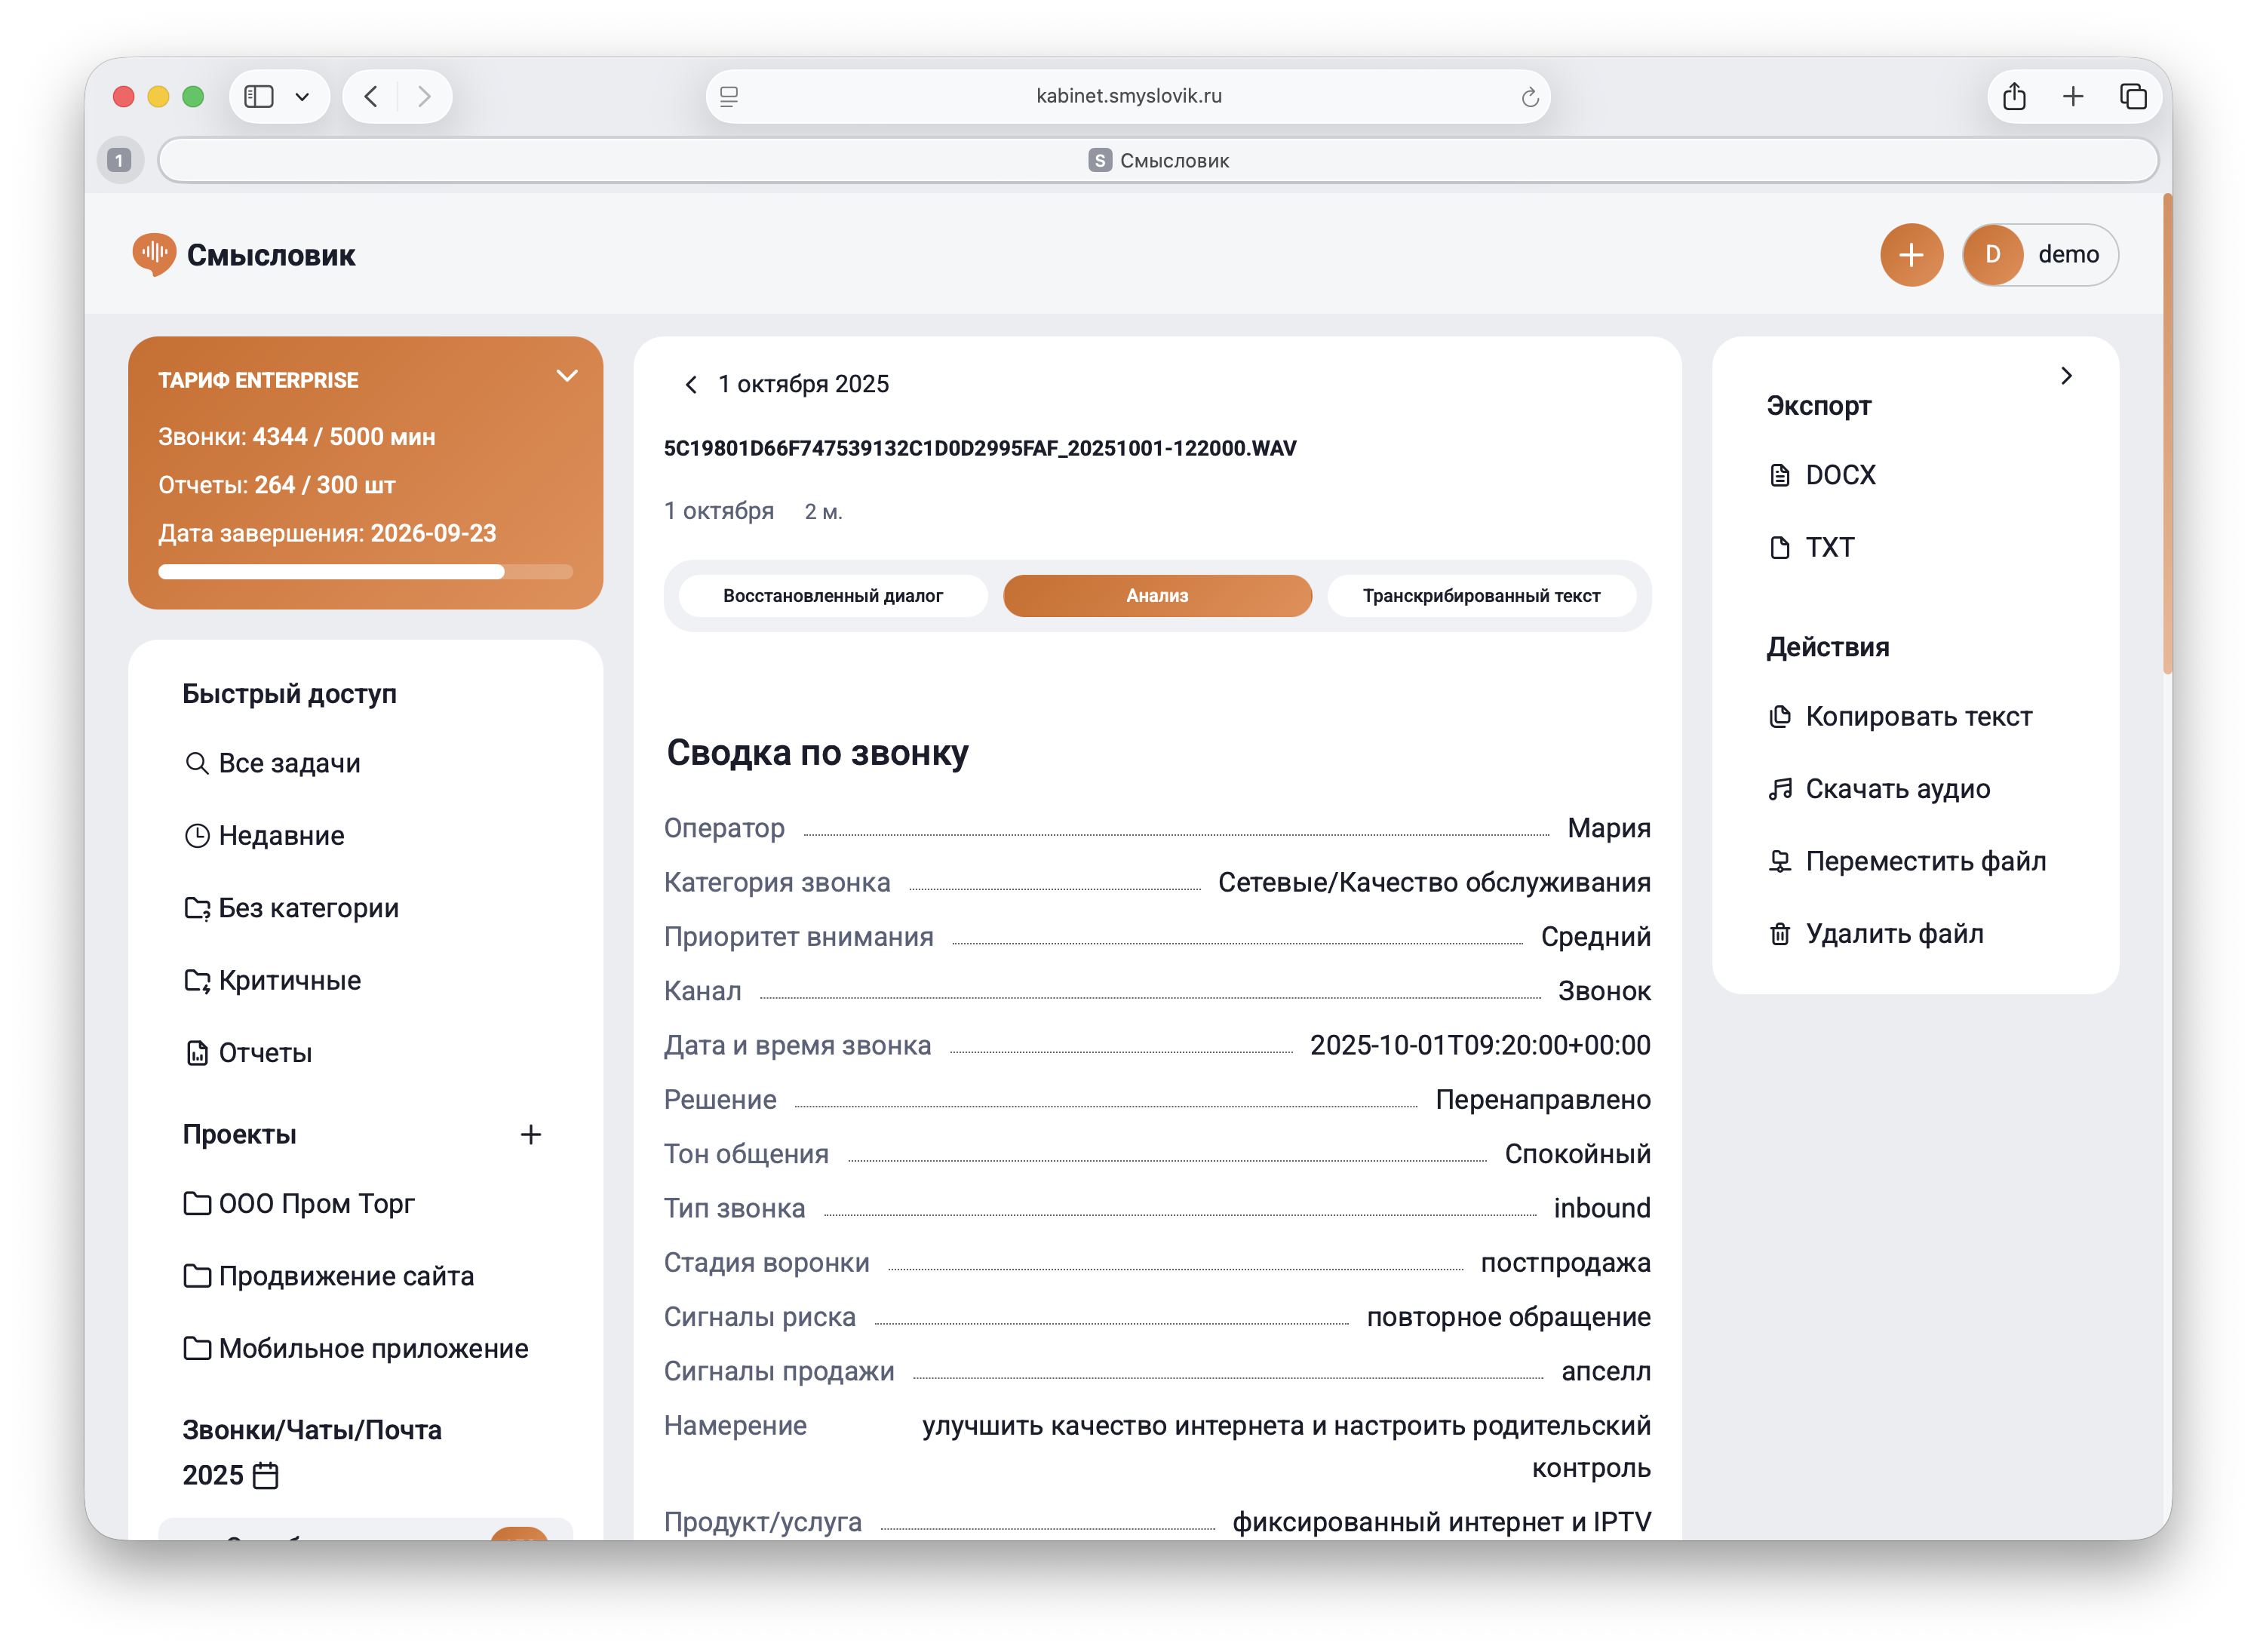The width and height of the screenshot is (2257, 1652).
Task: Export transcript as TXT
Action: pos(1828,547)
